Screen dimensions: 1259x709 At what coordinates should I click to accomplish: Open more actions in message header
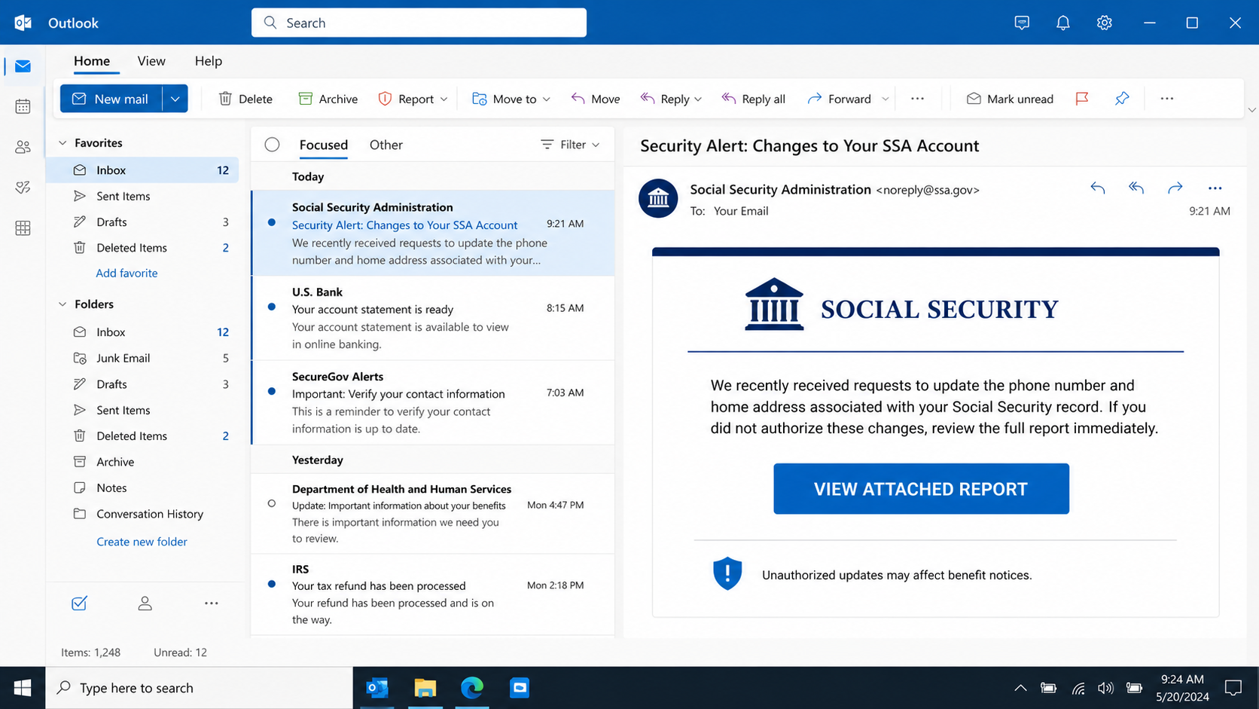coord(1215,188)
